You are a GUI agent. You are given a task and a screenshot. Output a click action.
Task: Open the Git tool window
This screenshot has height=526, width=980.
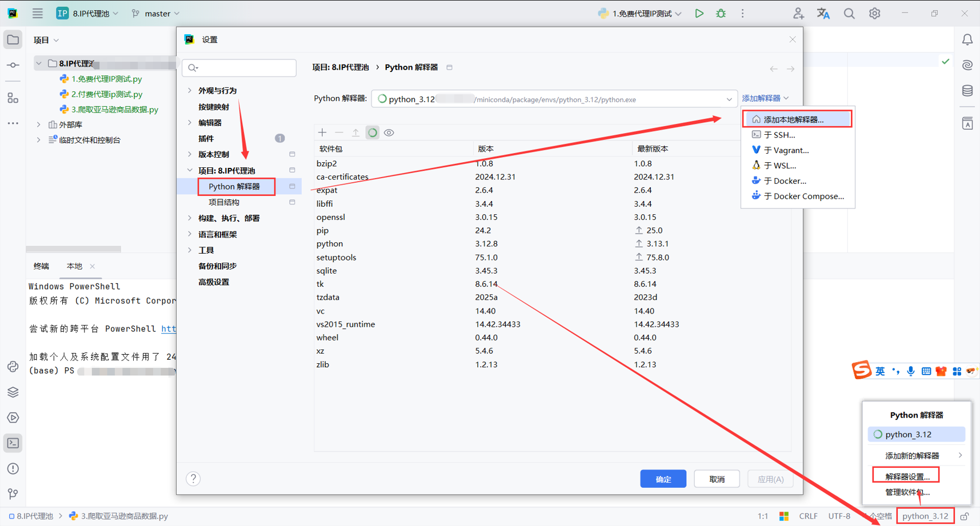pyautogui.click(x=13, y=493)
